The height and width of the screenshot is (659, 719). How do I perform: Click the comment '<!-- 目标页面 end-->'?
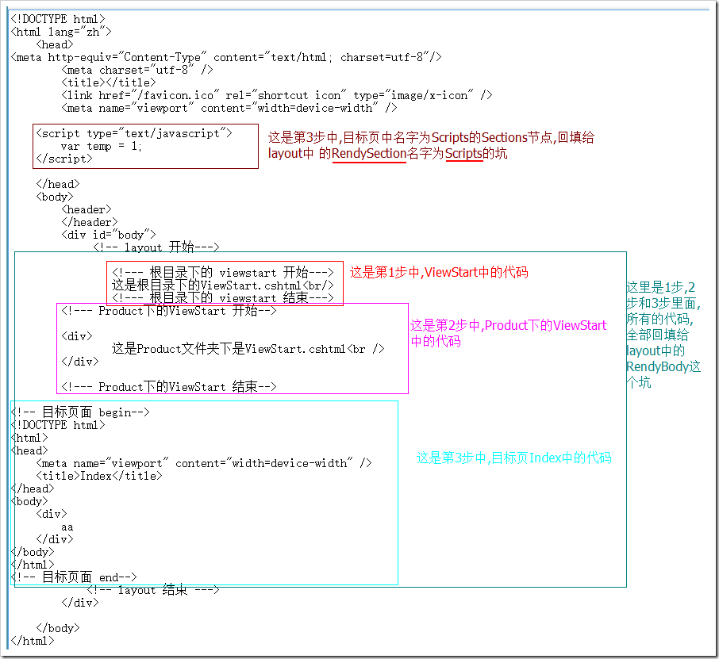click(x=74, y=577)
